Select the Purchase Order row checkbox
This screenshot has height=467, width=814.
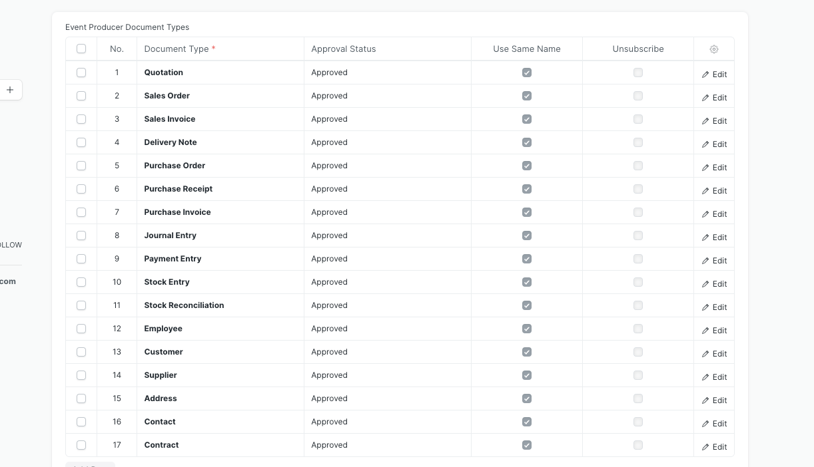point(81,166)
